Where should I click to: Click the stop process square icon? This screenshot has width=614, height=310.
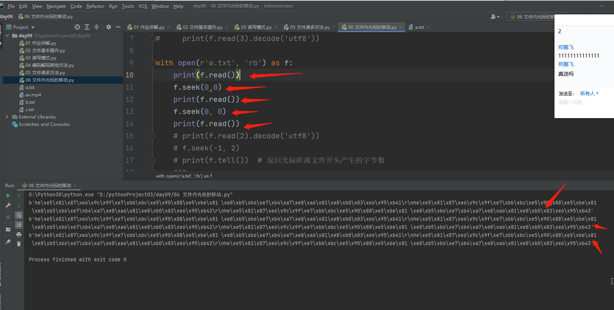[x=8, y=217]
